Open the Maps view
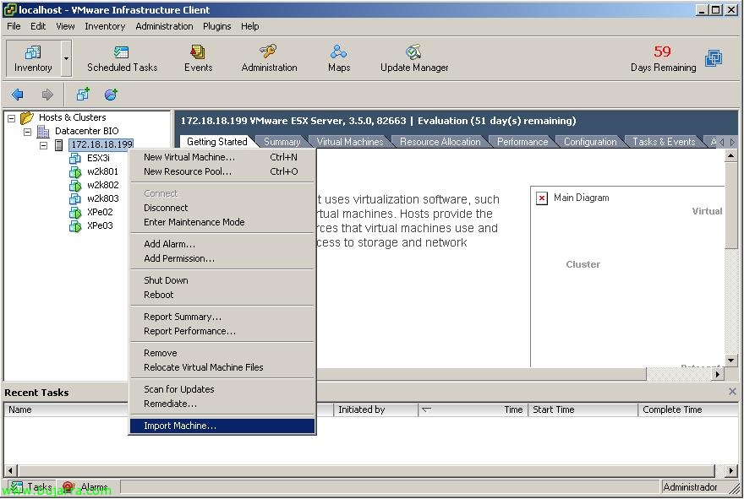This screenshot has width=744, height=499. click(339, 58)
